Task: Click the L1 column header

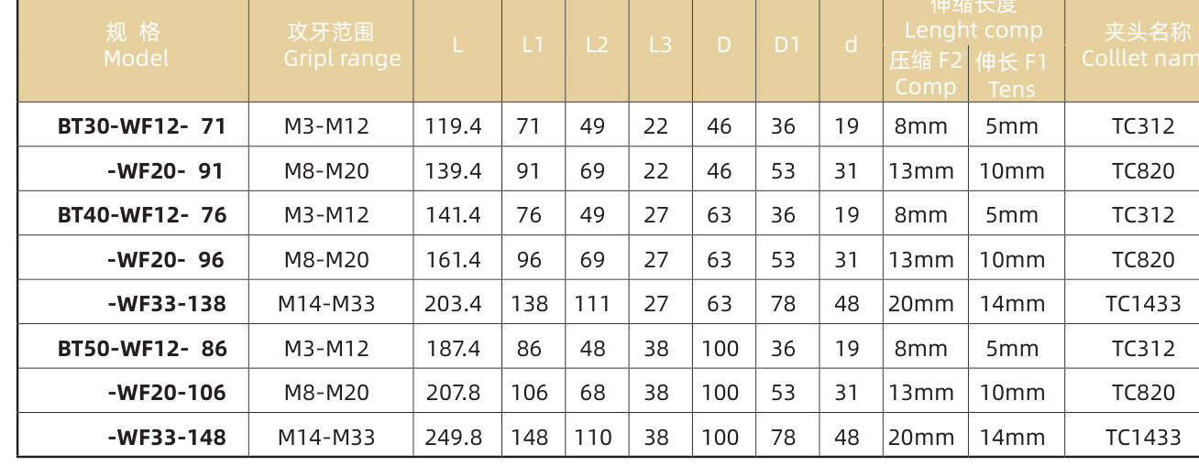Action: (x=533, y=45)
